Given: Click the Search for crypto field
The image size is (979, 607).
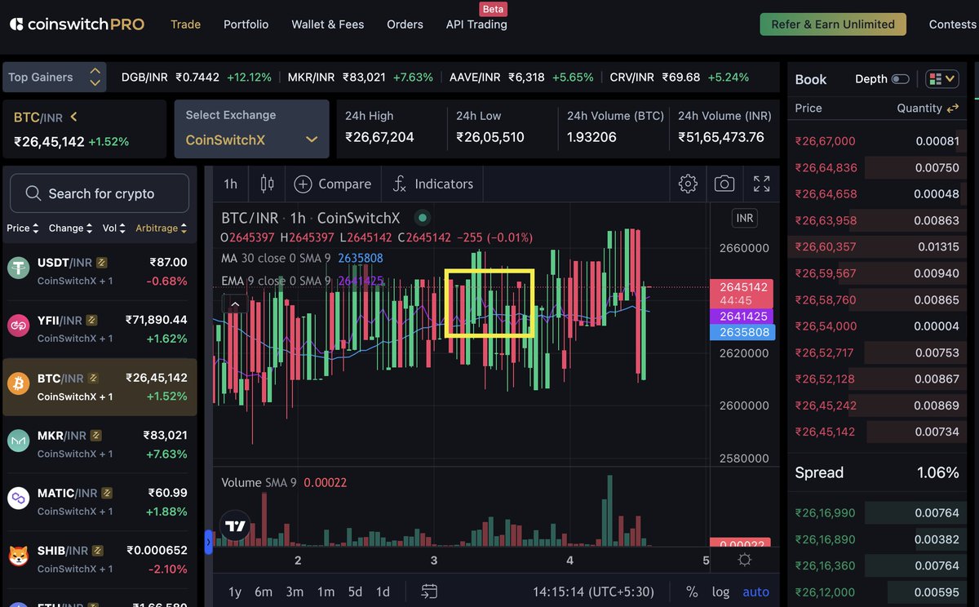Looking at the screenshot, I should [x=100, y=193].
